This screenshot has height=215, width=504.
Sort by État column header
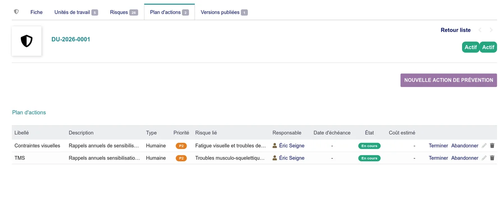point(369,133)
